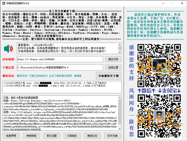Screen dimensions: 187x141
Task: Click the notice box scroll-down arrow
Action: [120, 52]
